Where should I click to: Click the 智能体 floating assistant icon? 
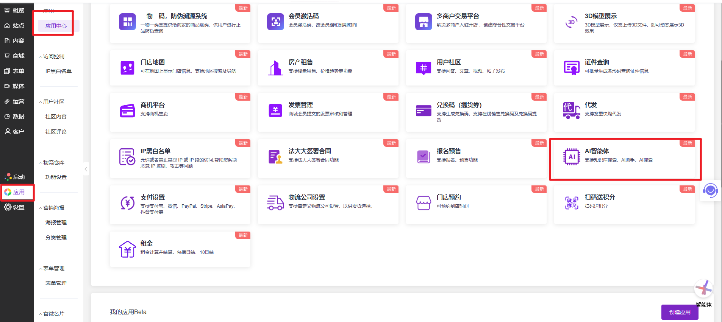(x=704, y=289)
